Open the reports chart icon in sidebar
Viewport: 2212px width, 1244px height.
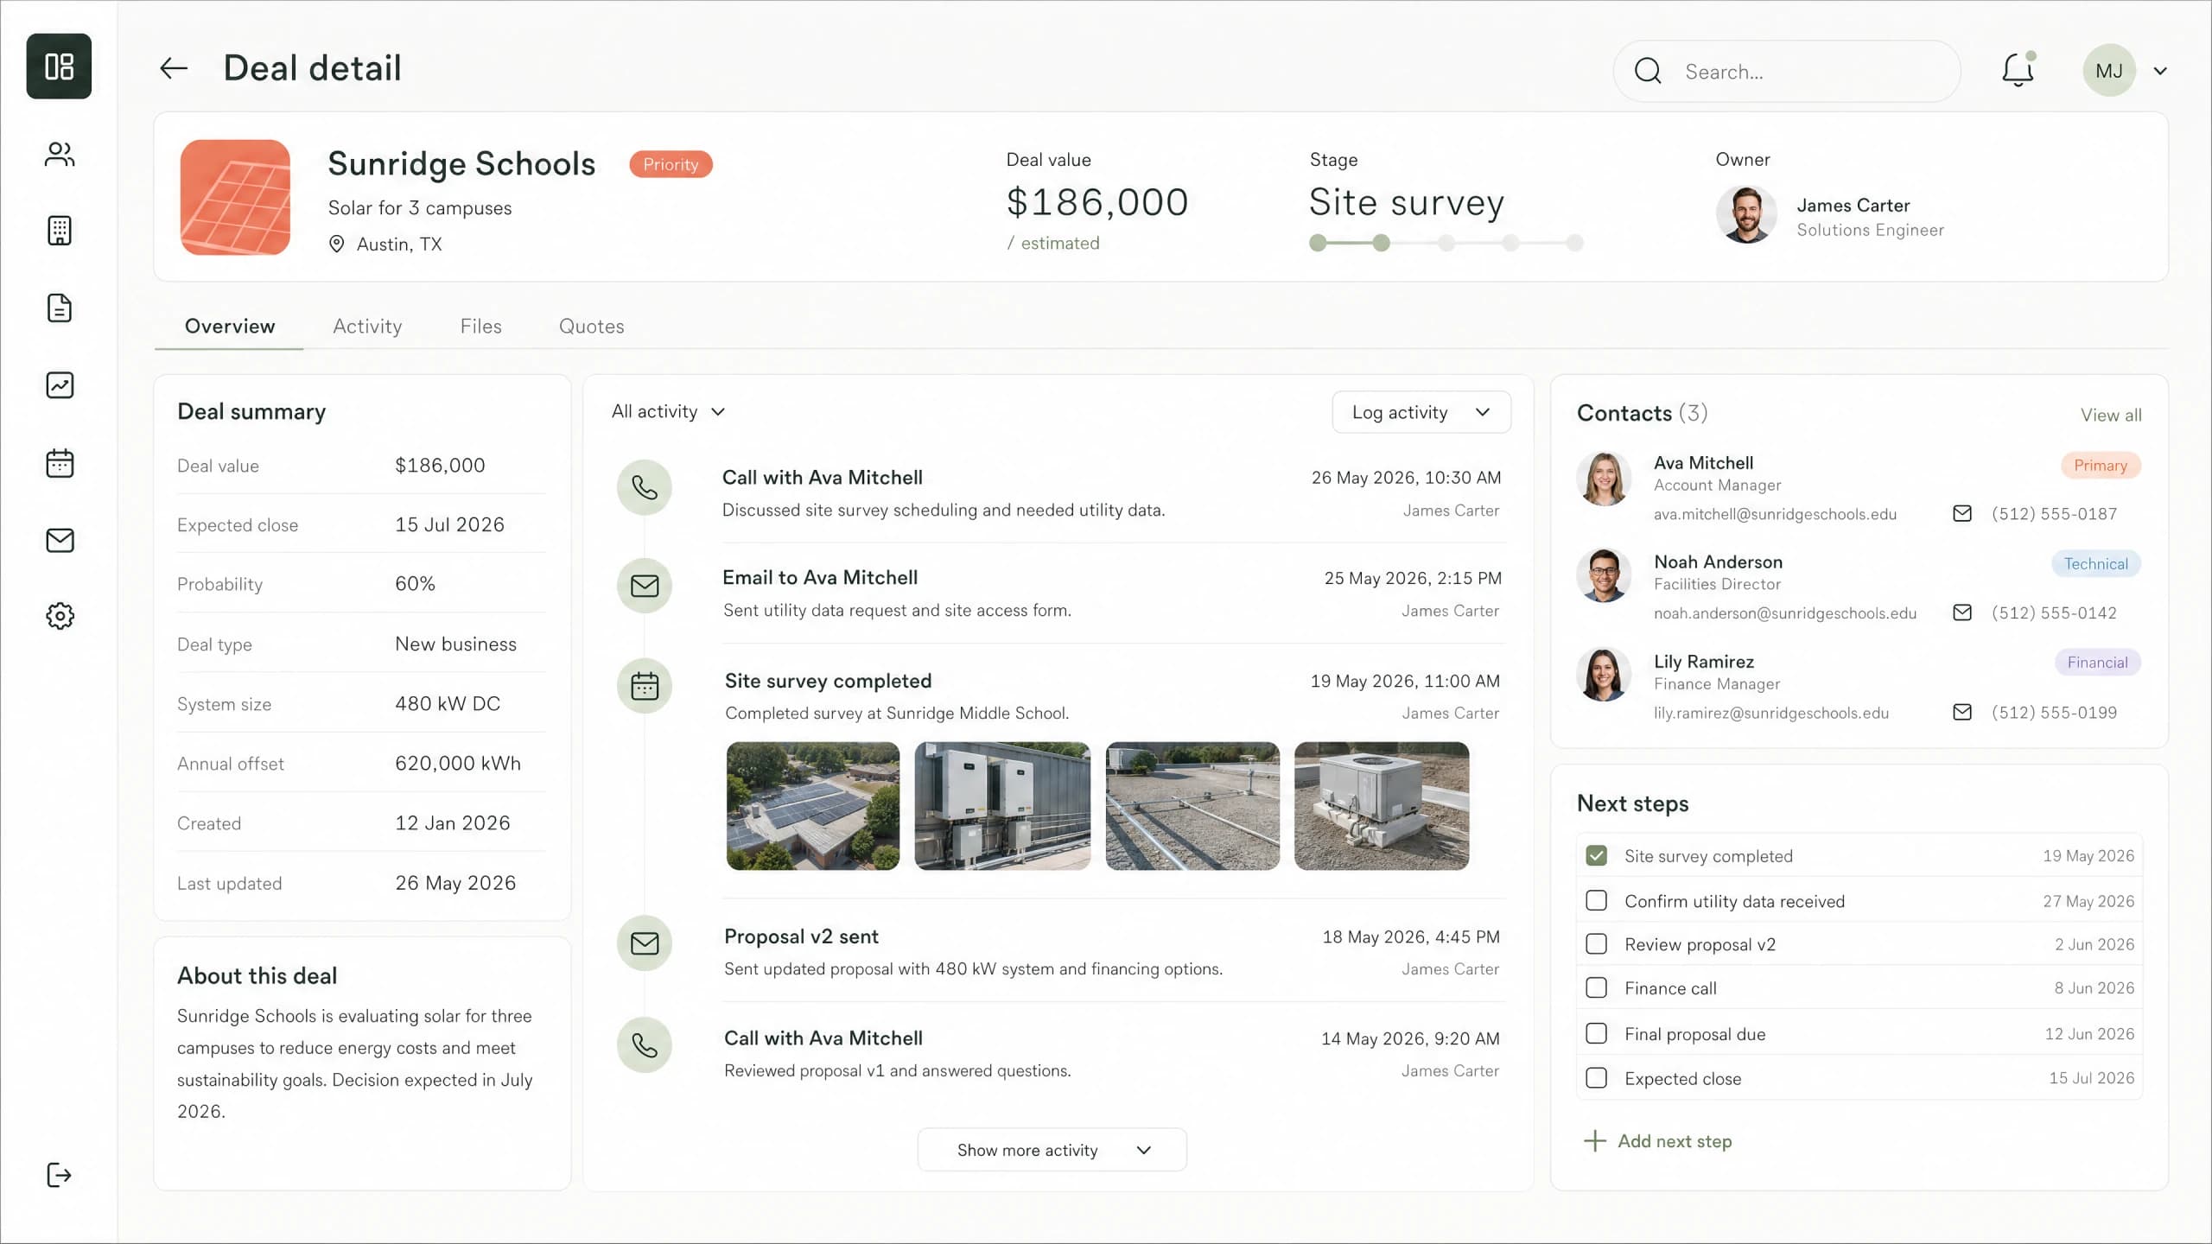tap(60, 385)
